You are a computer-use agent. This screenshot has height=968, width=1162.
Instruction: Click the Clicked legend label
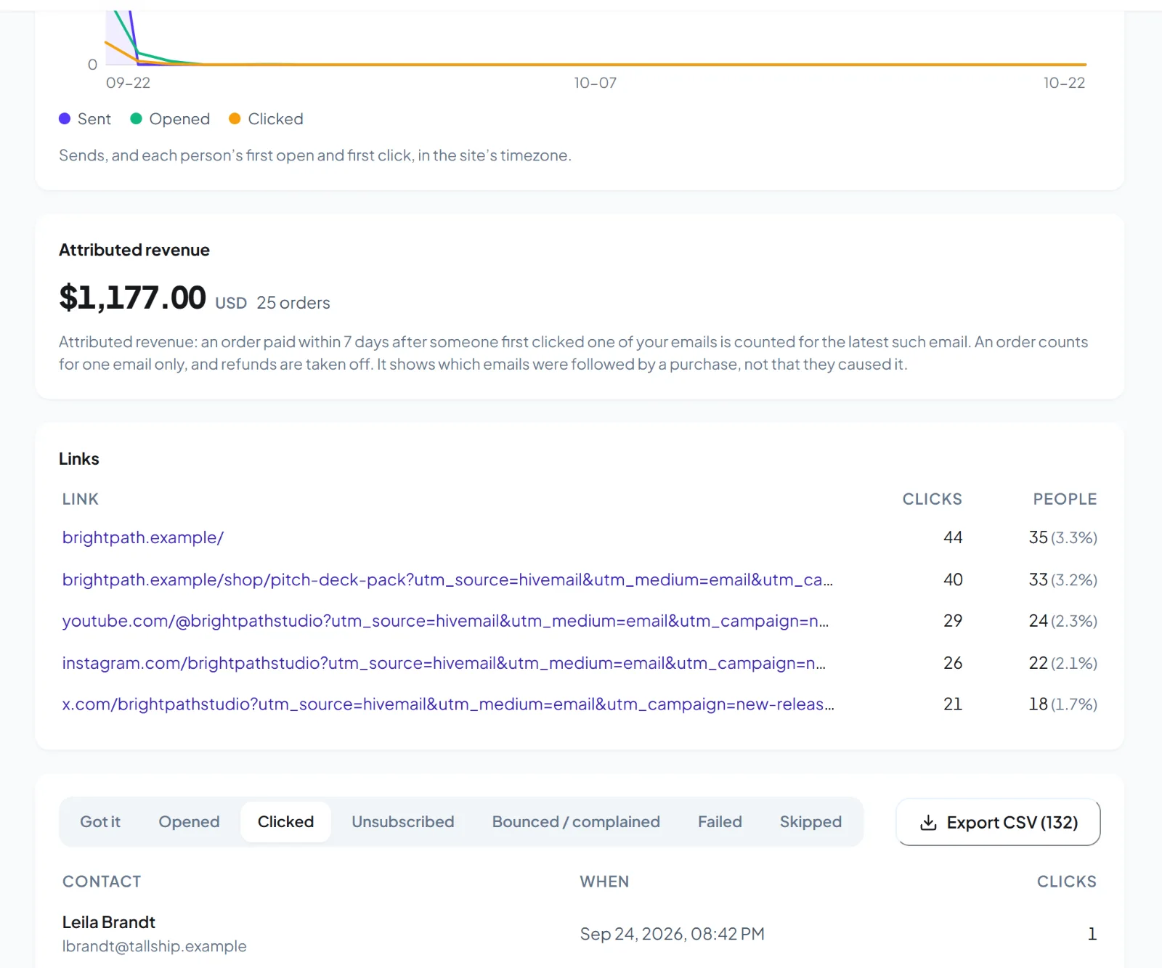[x=275, y=118]
